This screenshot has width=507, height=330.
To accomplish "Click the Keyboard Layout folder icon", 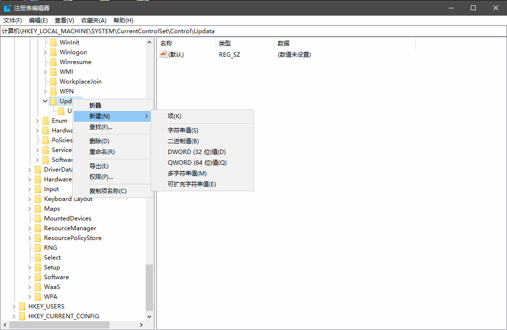I will click(x=38, y=199).
